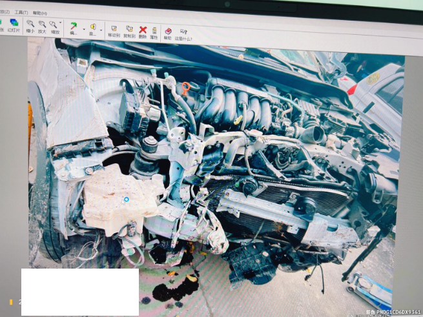Expand the dropdown arrow beside 编辑
The image size is (423, 317).
click(83, 30)
